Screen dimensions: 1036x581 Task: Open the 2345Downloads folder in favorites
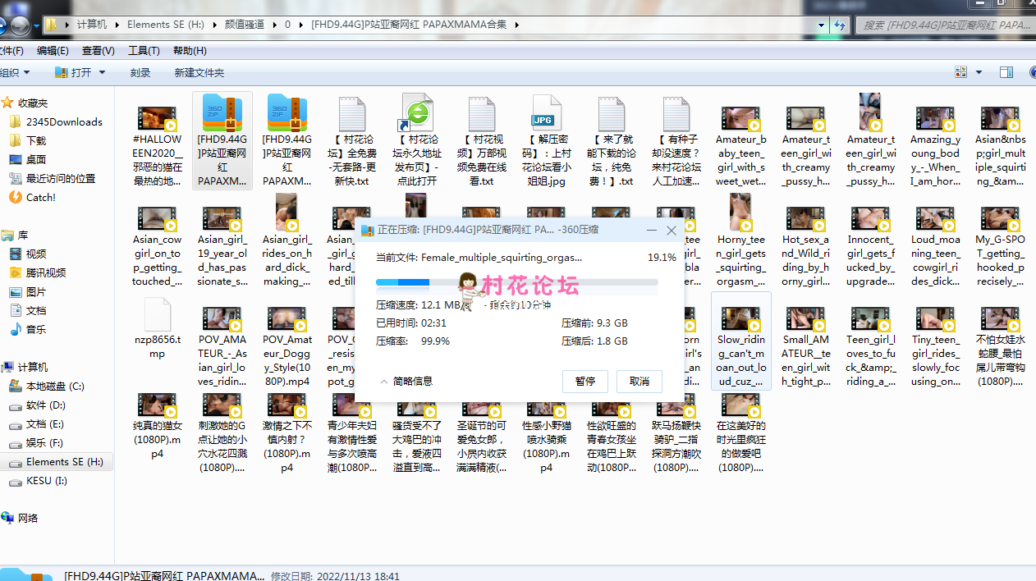click(63, 121)
